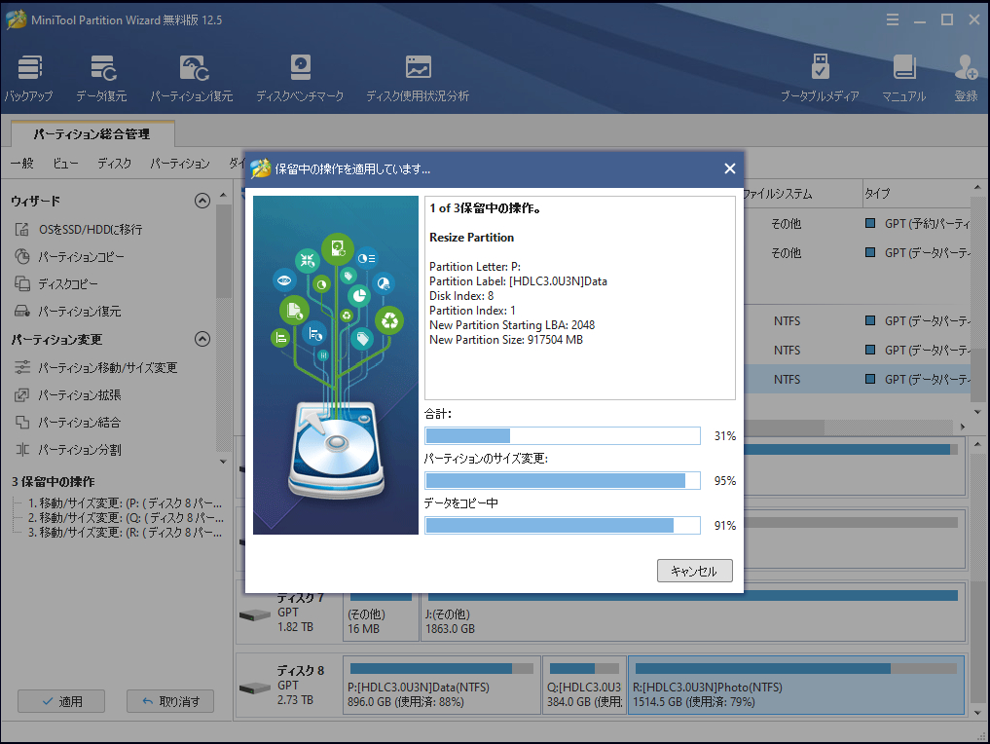Click data copying progress bar at 91%
Image resolution: width=990 pixels, height=744 pixels.
[563, 526]
